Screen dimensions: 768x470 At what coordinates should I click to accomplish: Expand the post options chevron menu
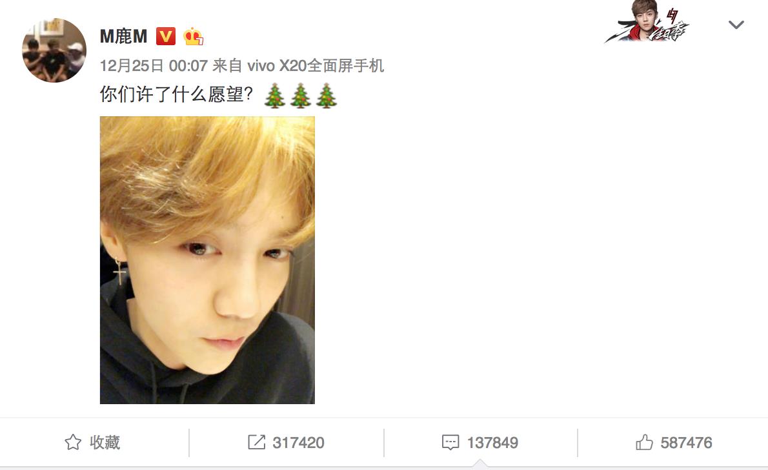point(736,25)
